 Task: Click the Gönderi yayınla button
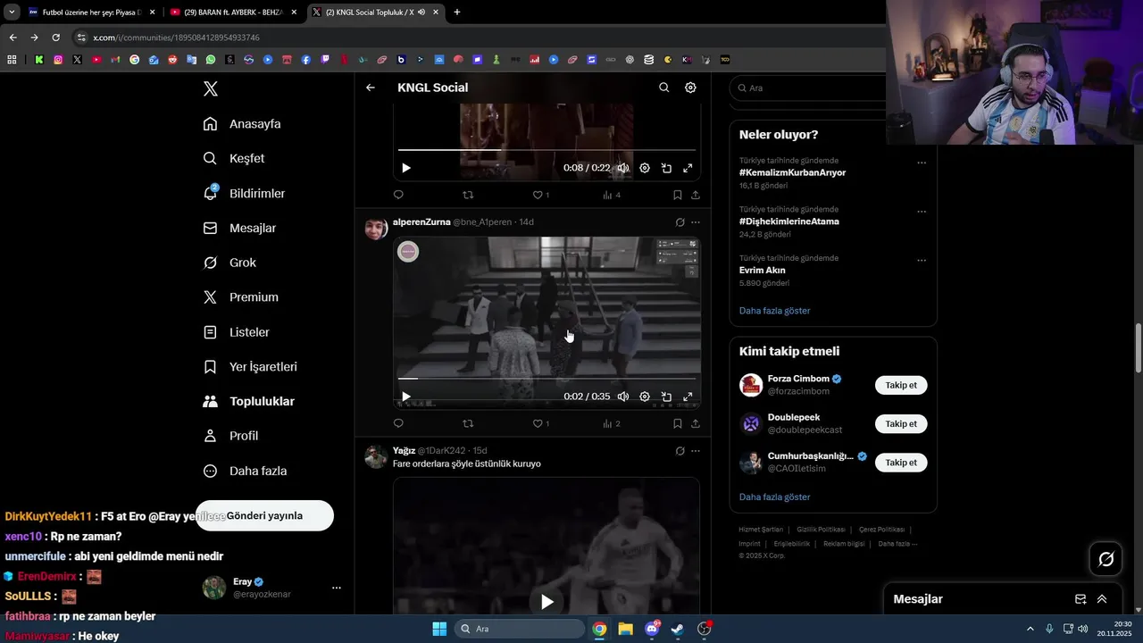point(264,515)
